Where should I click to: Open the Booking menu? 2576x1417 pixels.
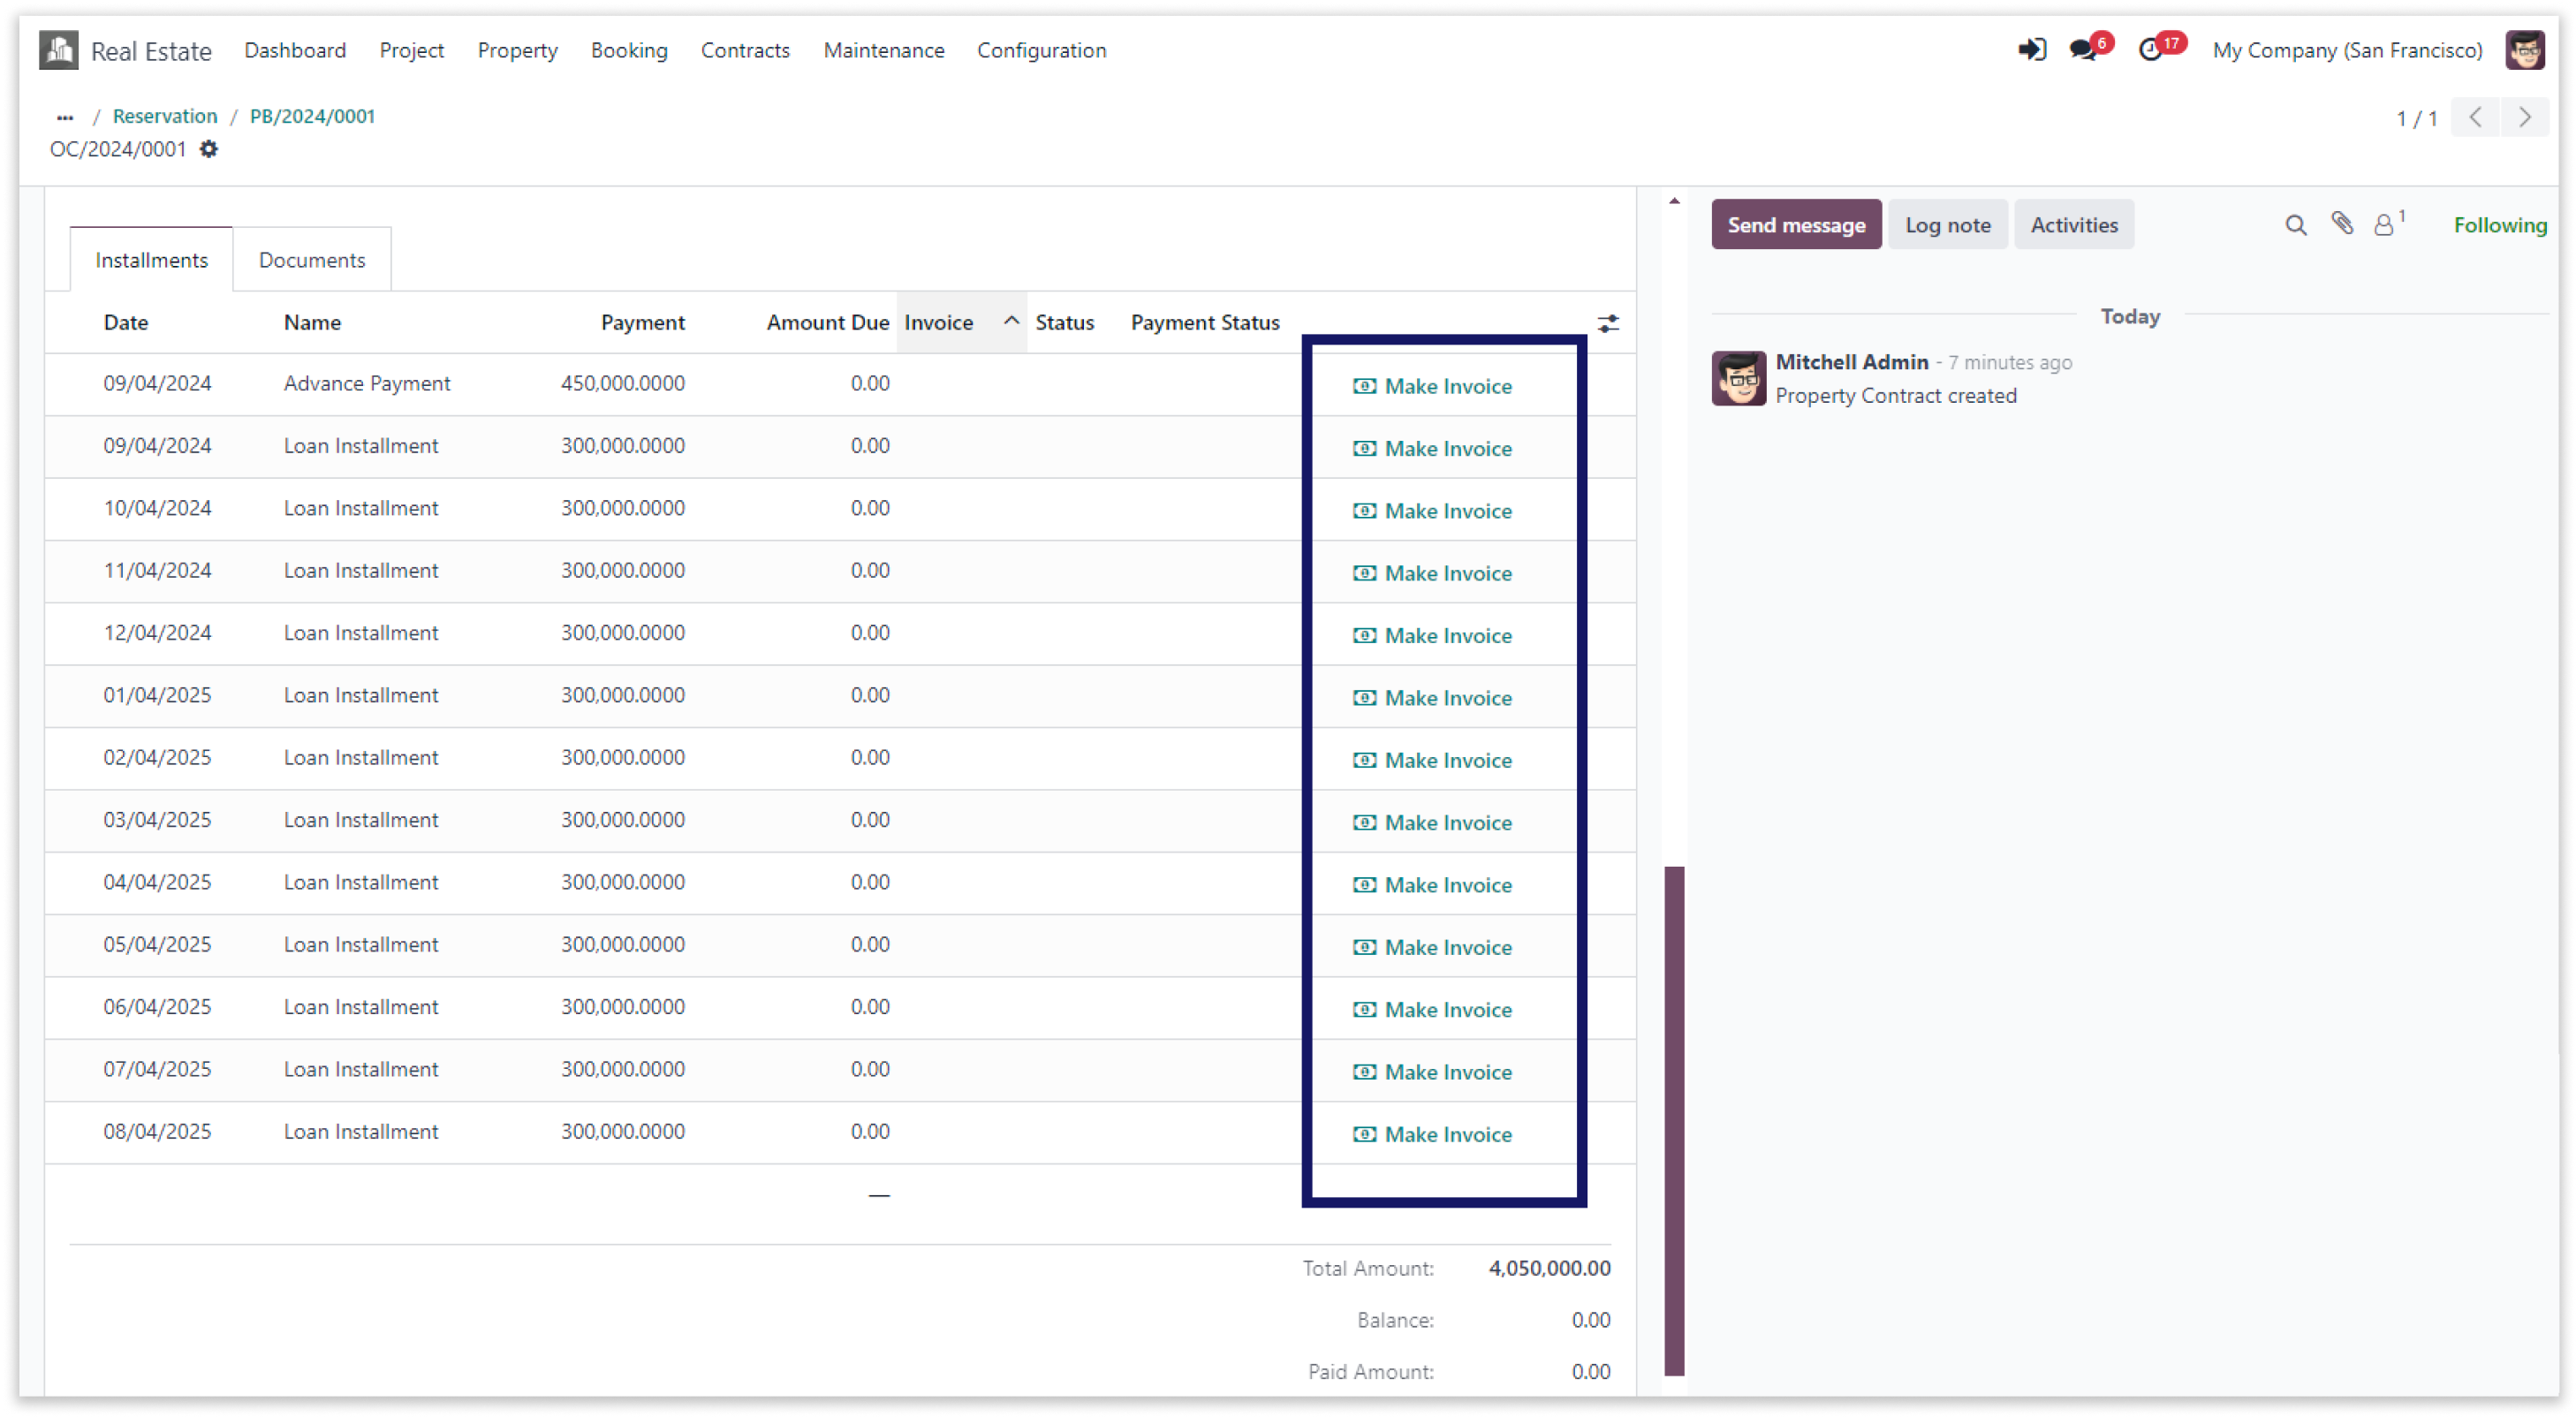[x=629, y=50]
